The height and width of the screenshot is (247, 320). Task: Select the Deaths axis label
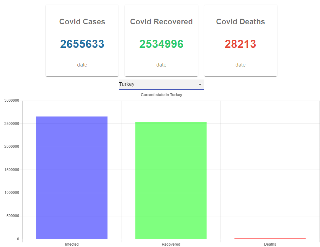pos(270,244)
